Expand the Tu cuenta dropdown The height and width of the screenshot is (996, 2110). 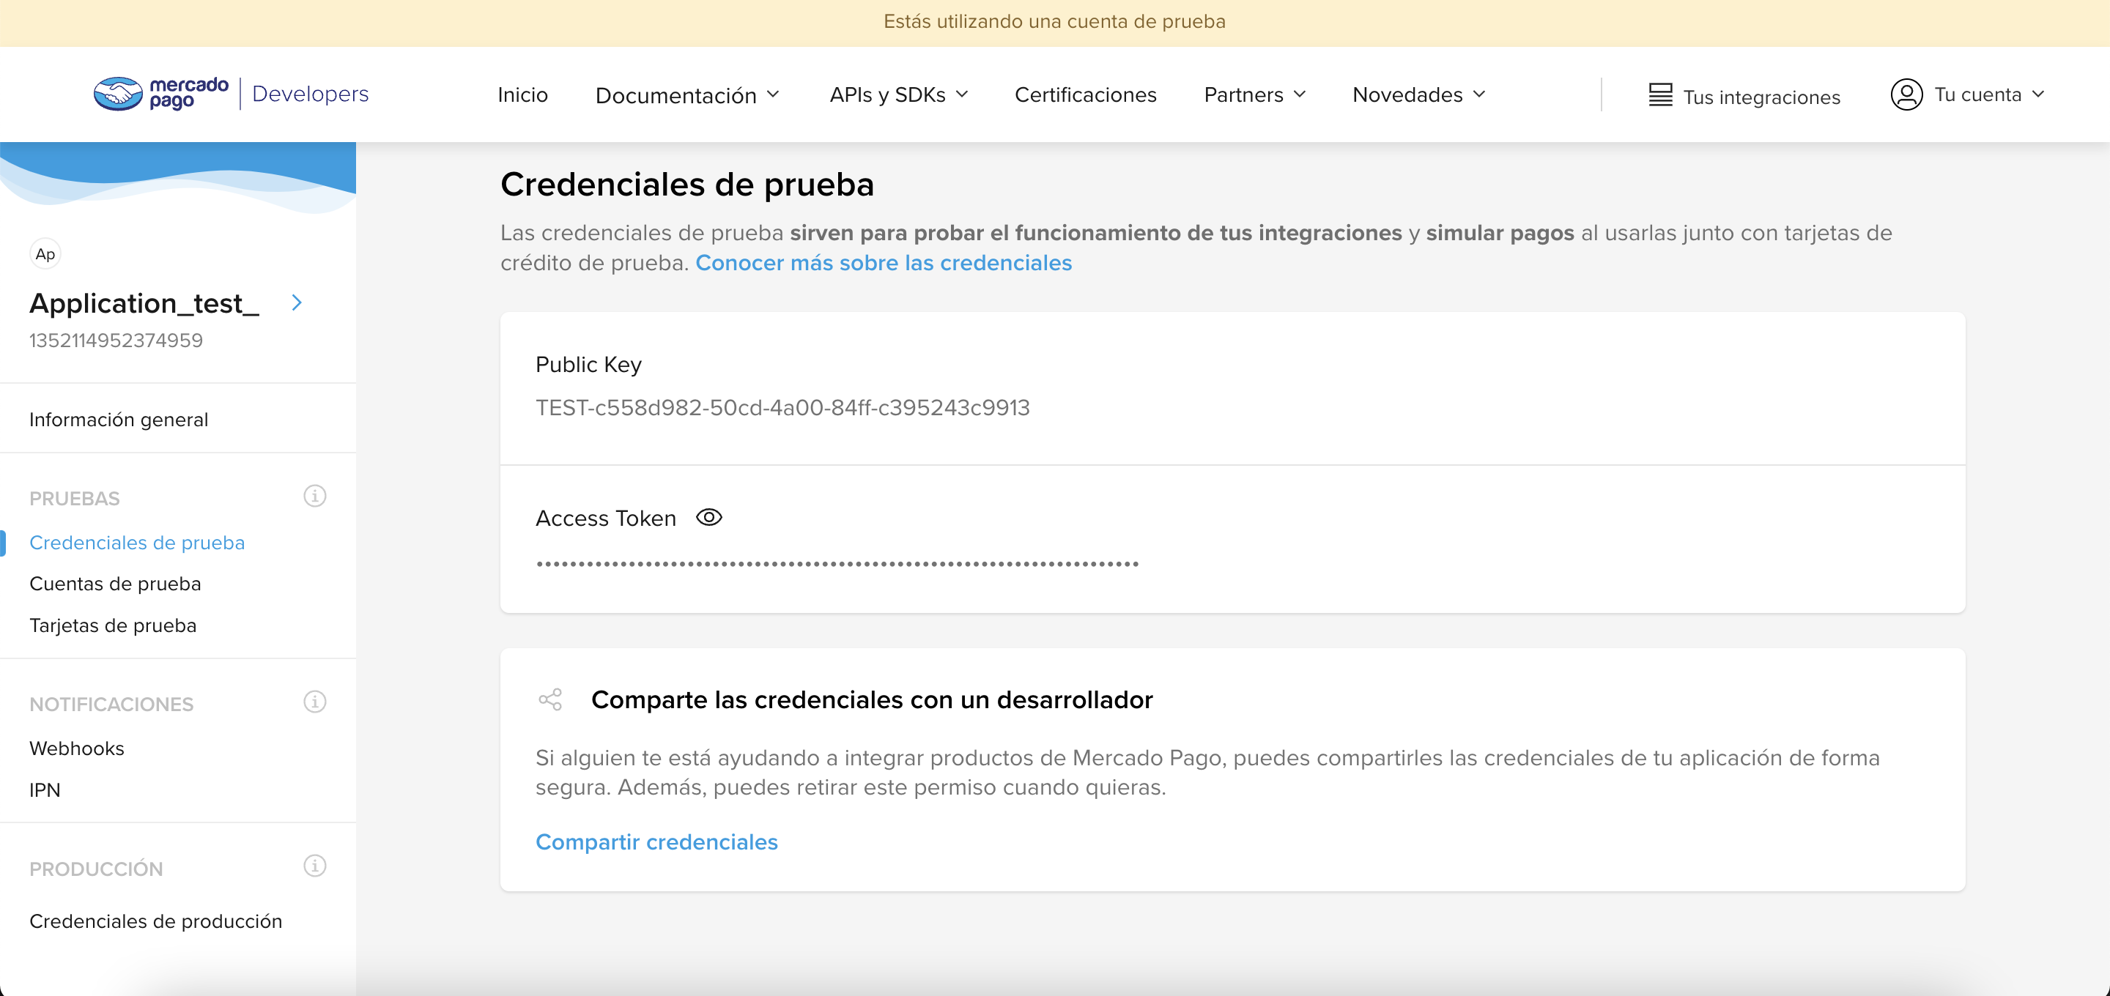point(1989,95)
